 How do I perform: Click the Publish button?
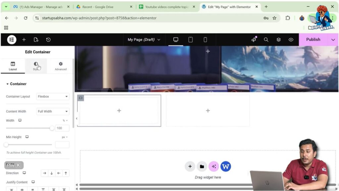click(x=313, y=40)
